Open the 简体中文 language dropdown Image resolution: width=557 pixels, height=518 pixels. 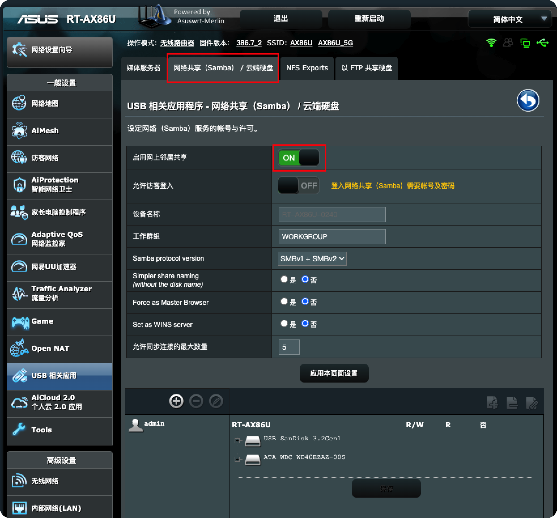click(x=510, y=19)
